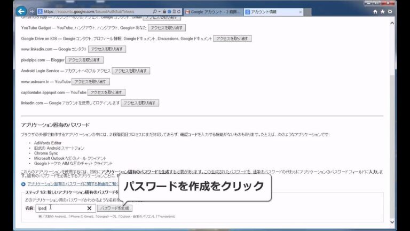Revoke access for YouTube Gadget

point(167,28)
